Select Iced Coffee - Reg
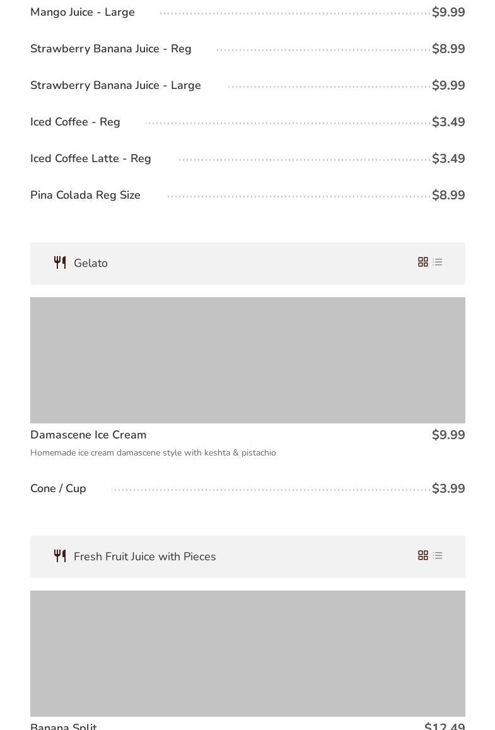This screenshot has width=495, height=730. pos(75,122)
